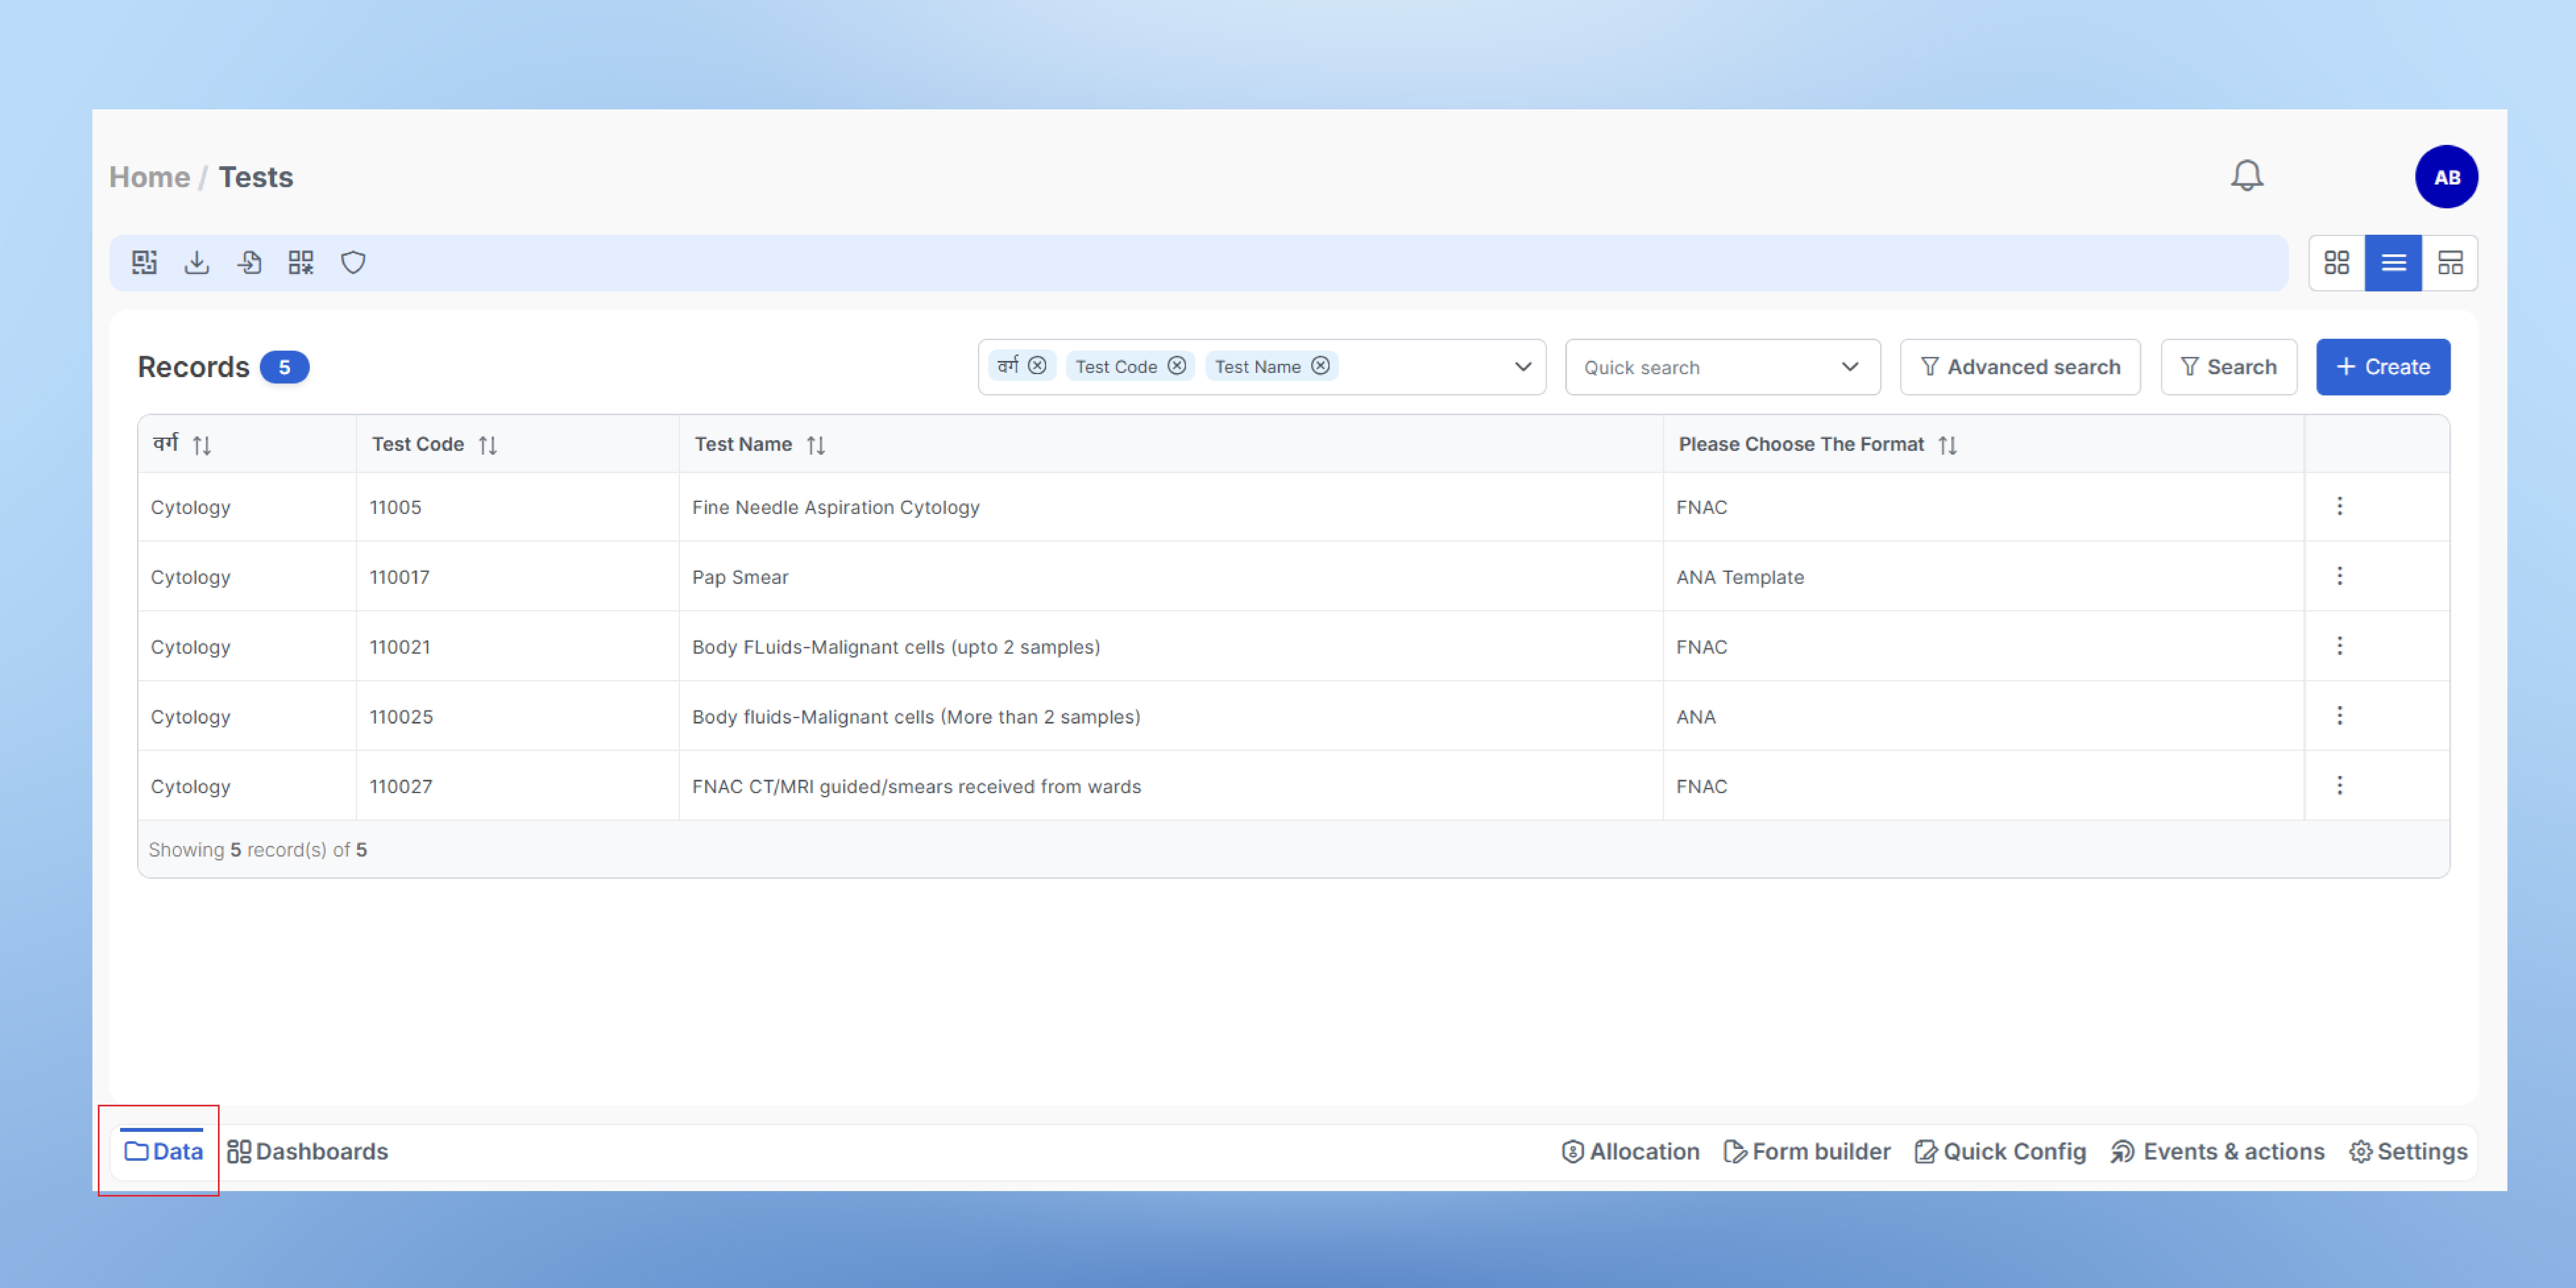Switch to split panel view layout
Image resolution: width=2576 pixels, height=1288 pixels.
coord(2450,263)
